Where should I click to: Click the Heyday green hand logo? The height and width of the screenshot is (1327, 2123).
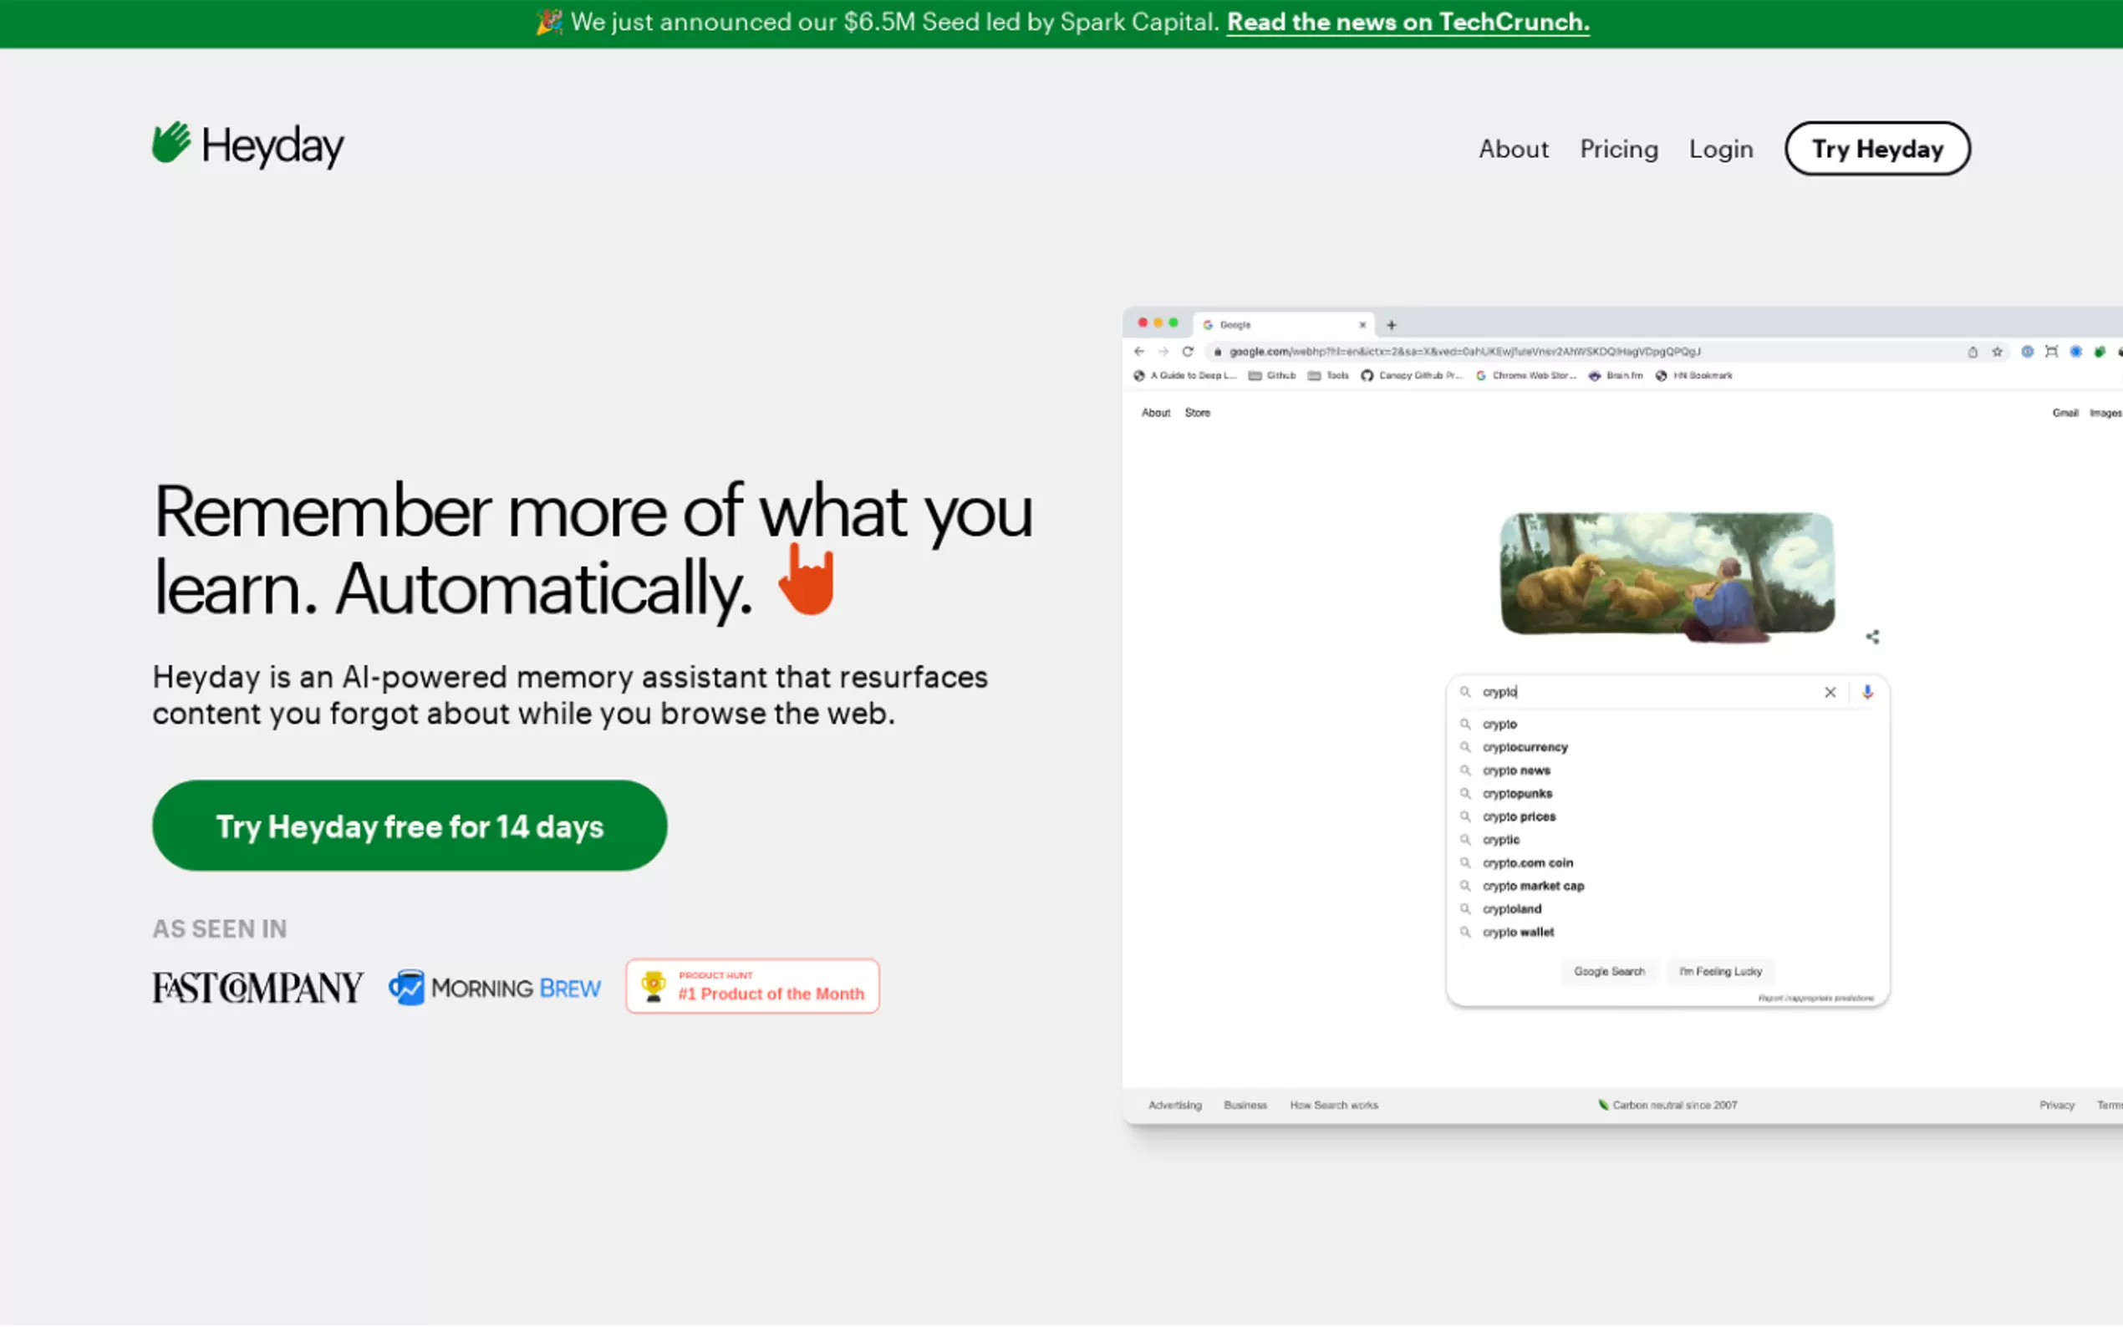pyautogui.click(x=171, y=143)
